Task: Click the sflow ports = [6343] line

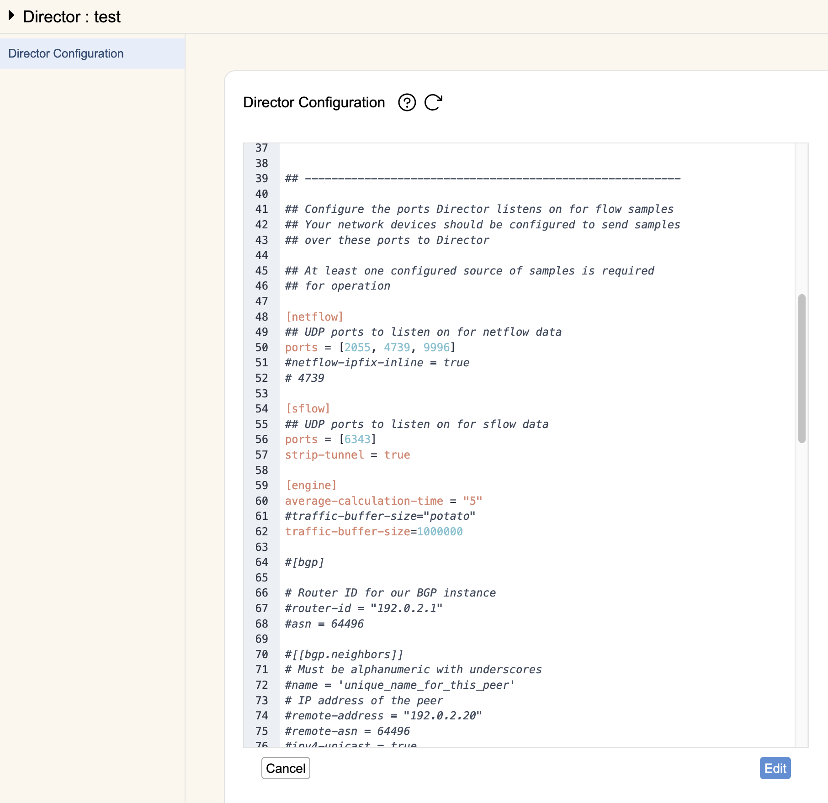Action: pyautogui.click(x=330, y=439)
